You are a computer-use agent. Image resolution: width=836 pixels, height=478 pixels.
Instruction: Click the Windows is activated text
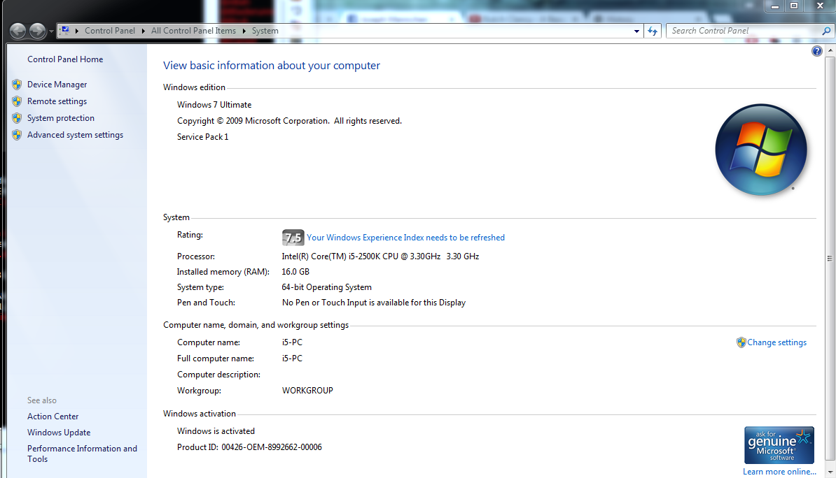click(216, 431)
